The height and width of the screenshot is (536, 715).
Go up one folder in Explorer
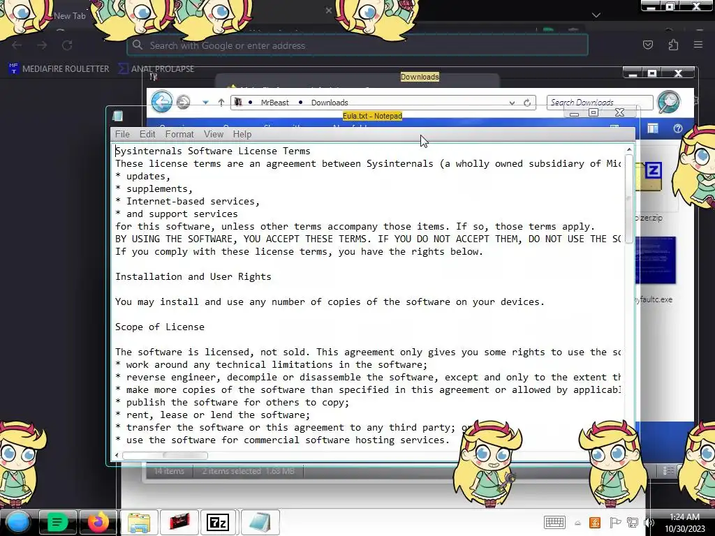tap(221, 103)
